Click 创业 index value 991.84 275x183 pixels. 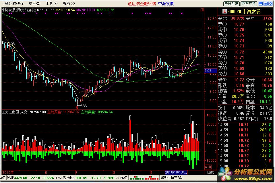click(81, 178)
